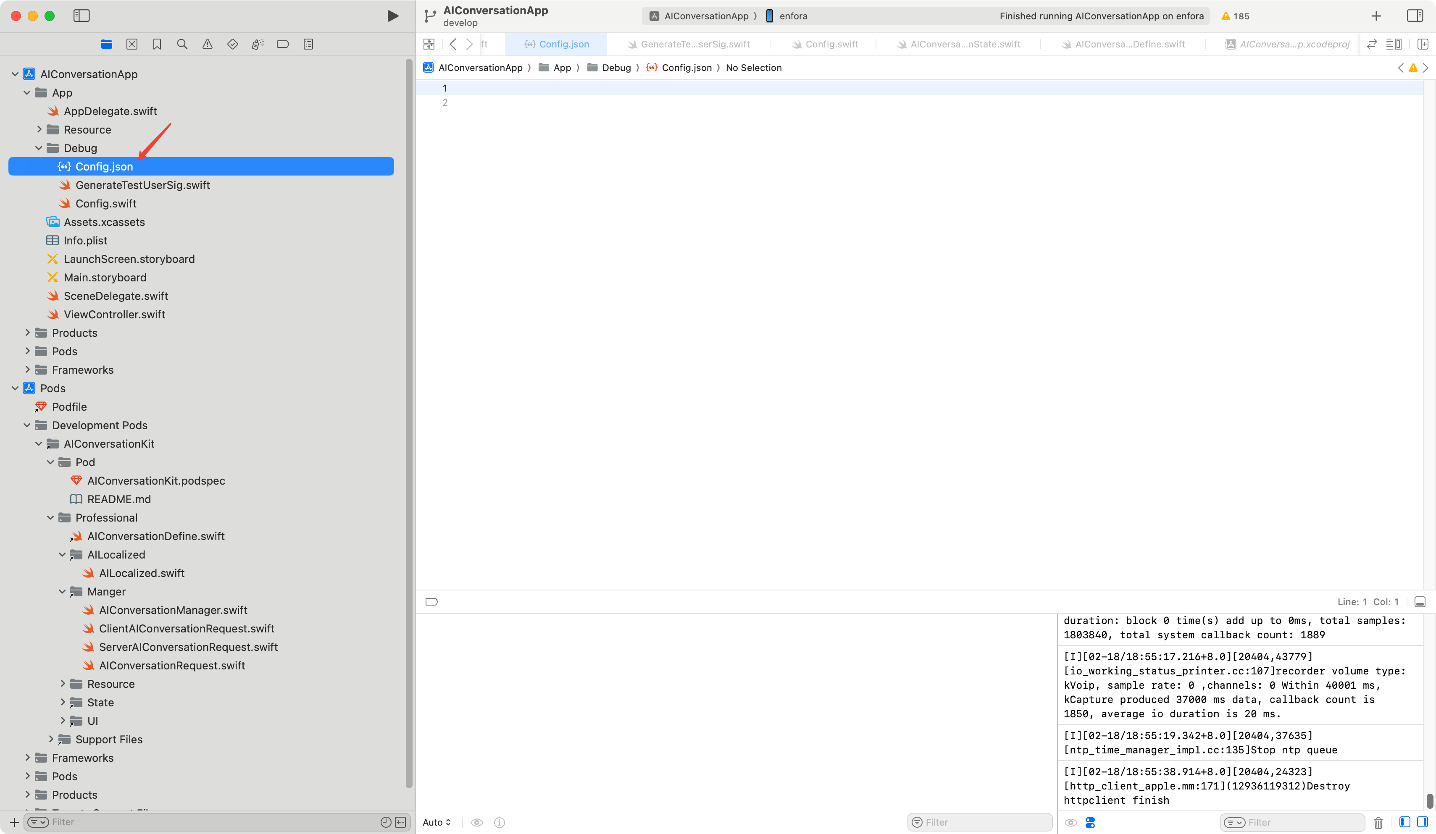Expand the State folder

(x=62, y=703)
